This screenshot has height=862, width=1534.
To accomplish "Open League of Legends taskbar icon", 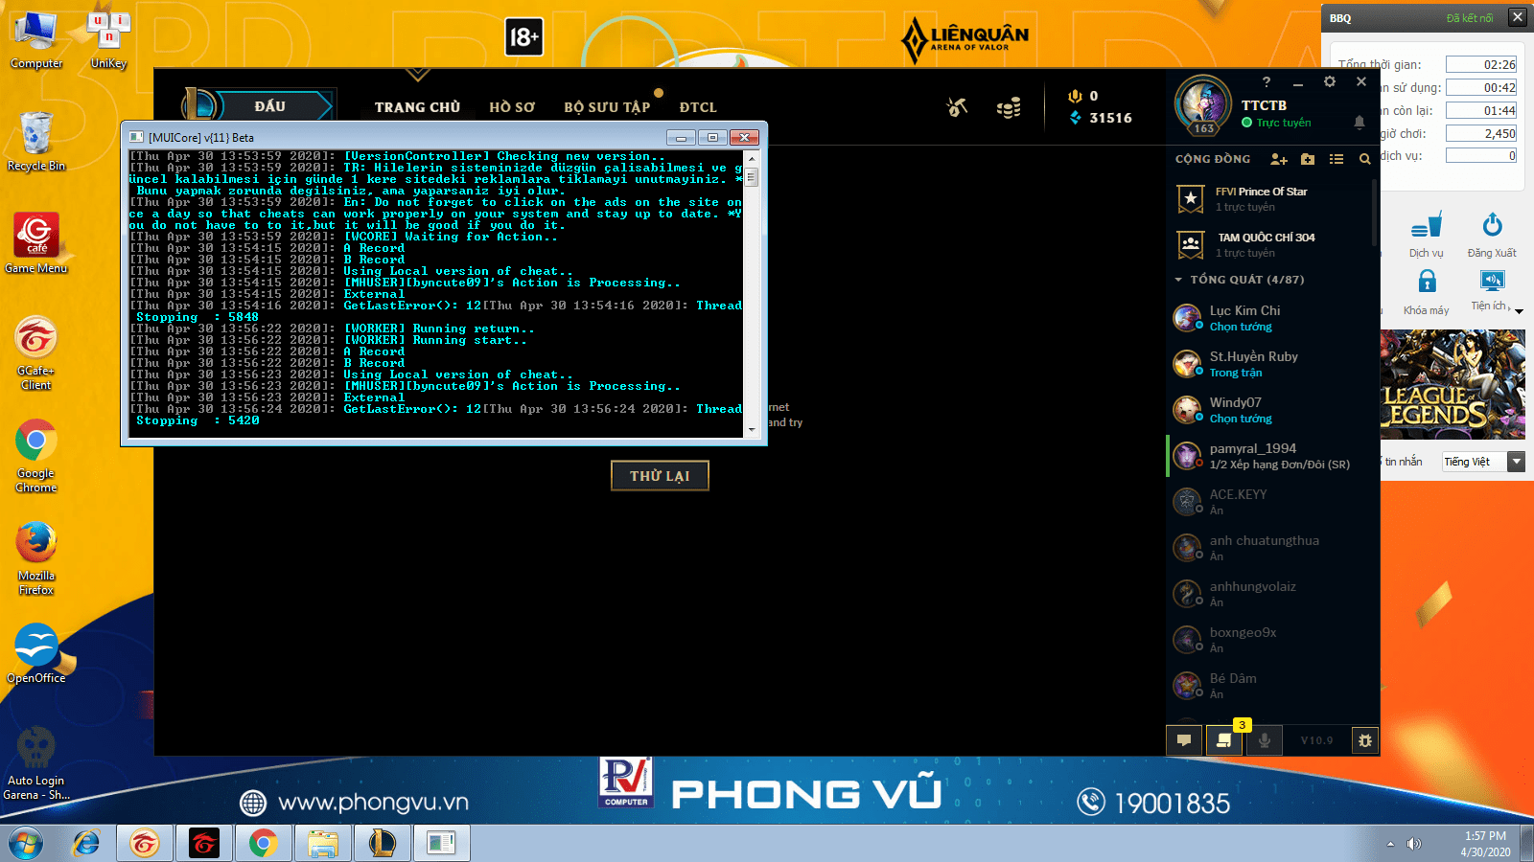I will click(x=382, y=843).
